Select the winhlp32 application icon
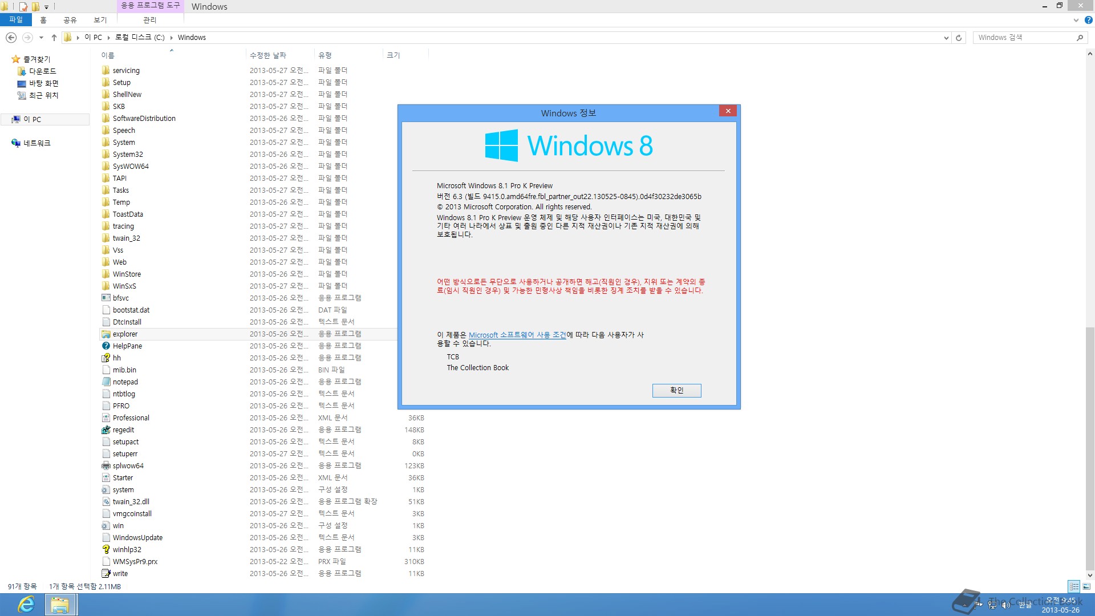The image size is (1095, 616). [x=106, y=550]
